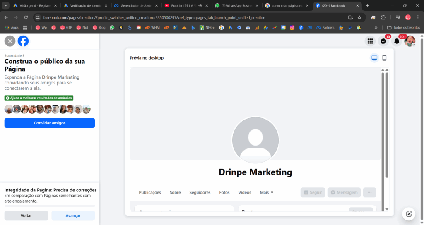Image resolution: width=424 pixels, height=225 pixels.
Task: Click the Mensagem button in preview
Action: click(344, 192)
